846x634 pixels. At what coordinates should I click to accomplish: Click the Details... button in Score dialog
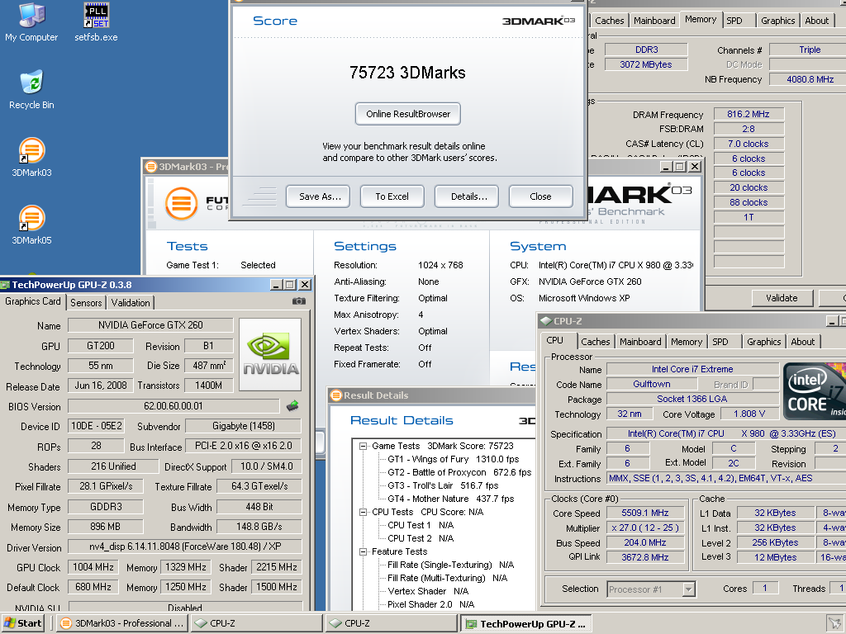[467, 196]
